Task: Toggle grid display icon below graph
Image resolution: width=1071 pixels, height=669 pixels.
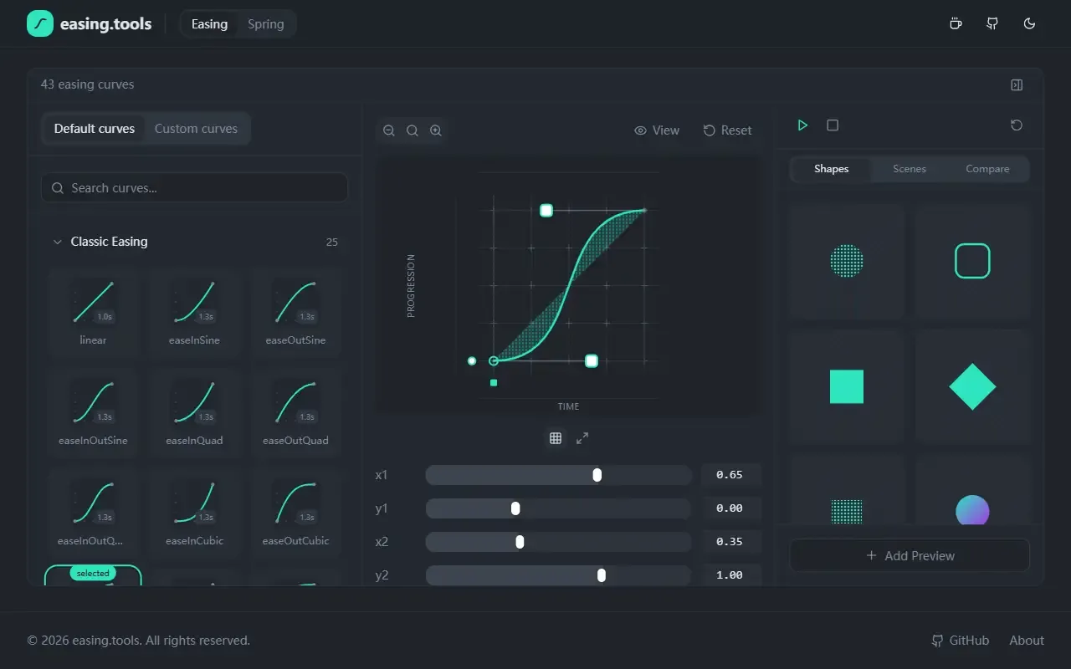Action: (x=556, y=438)
